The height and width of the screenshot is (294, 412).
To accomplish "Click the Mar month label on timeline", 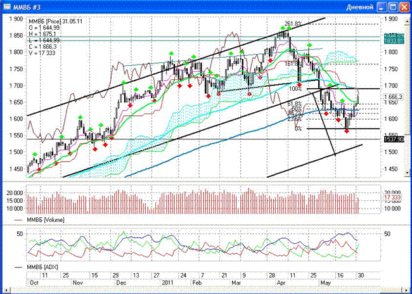I will [x=236, y=283].
